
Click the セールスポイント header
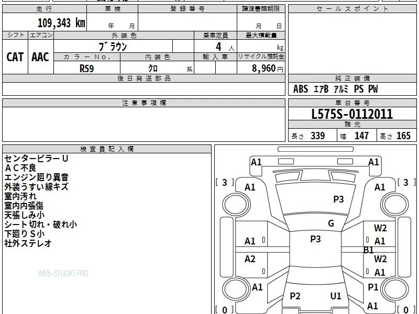click(352, 9)
